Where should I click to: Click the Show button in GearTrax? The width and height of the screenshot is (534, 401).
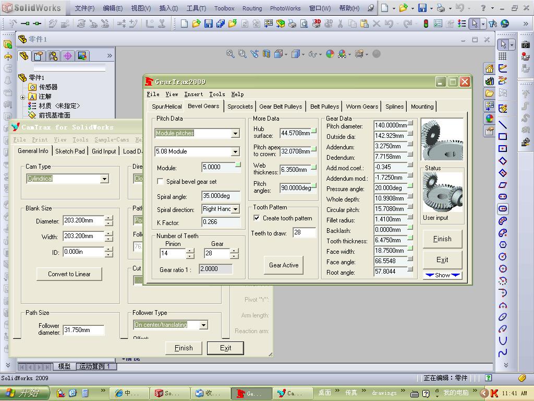[x=442, y=275]
